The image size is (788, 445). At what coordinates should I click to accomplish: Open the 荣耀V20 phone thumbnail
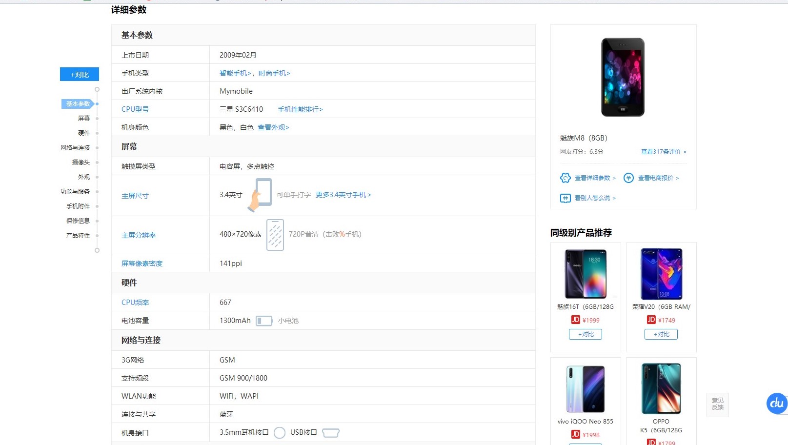click(x=661, y=273)
